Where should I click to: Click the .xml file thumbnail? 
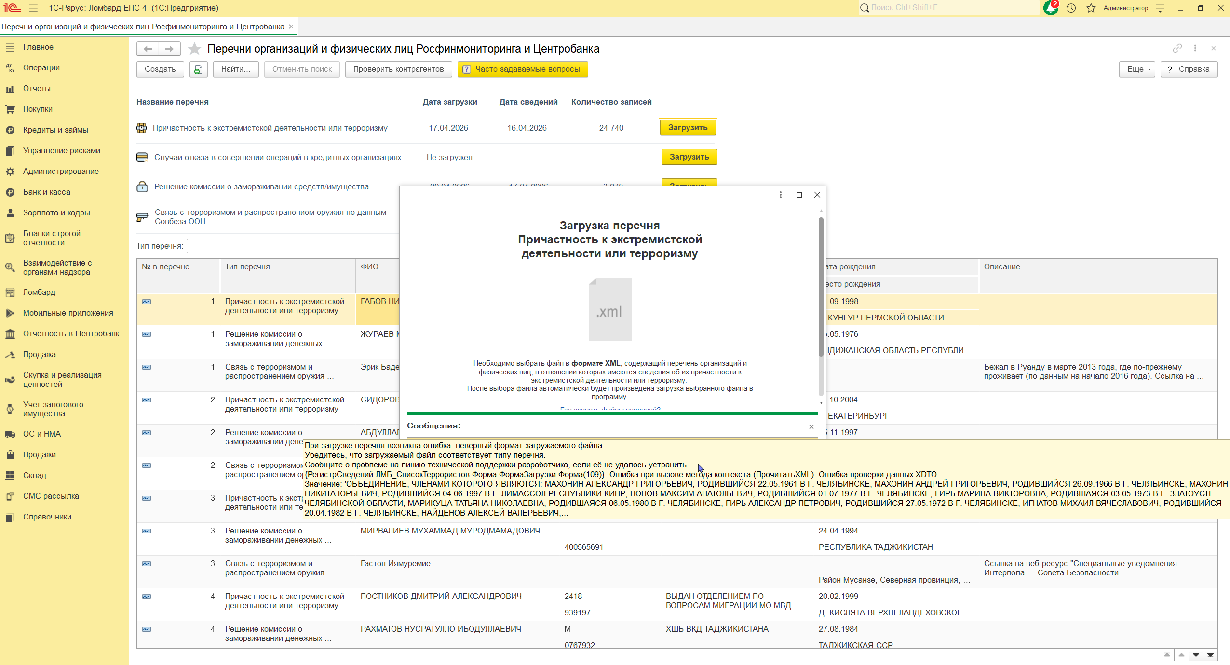[x=610, y=310]
